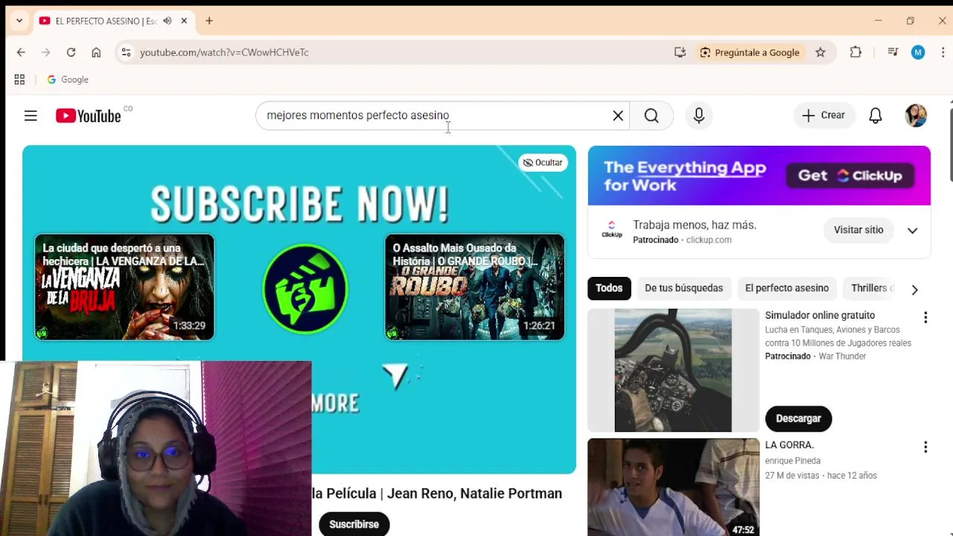Open the browser extensions menu
Image resolution: width=953 pixels, height=536 pixels.
click(x=855, y=52)
